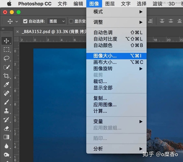
Task: Click align bottom edges icon
Action: coord(179,21)
